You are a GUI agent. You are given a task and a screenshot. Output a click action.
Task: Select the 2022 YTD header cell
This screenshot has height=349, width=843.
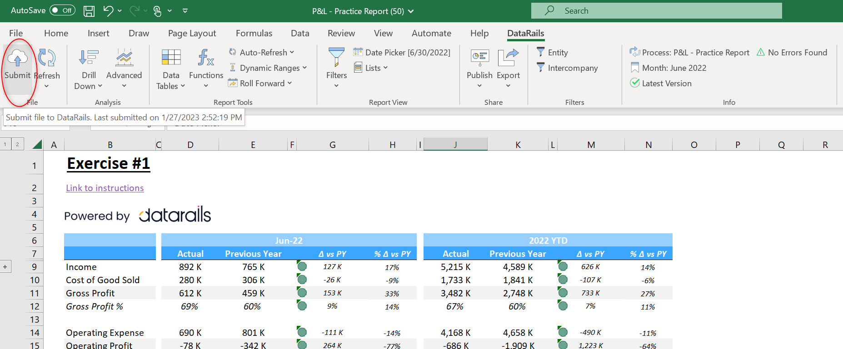point(548,240)
